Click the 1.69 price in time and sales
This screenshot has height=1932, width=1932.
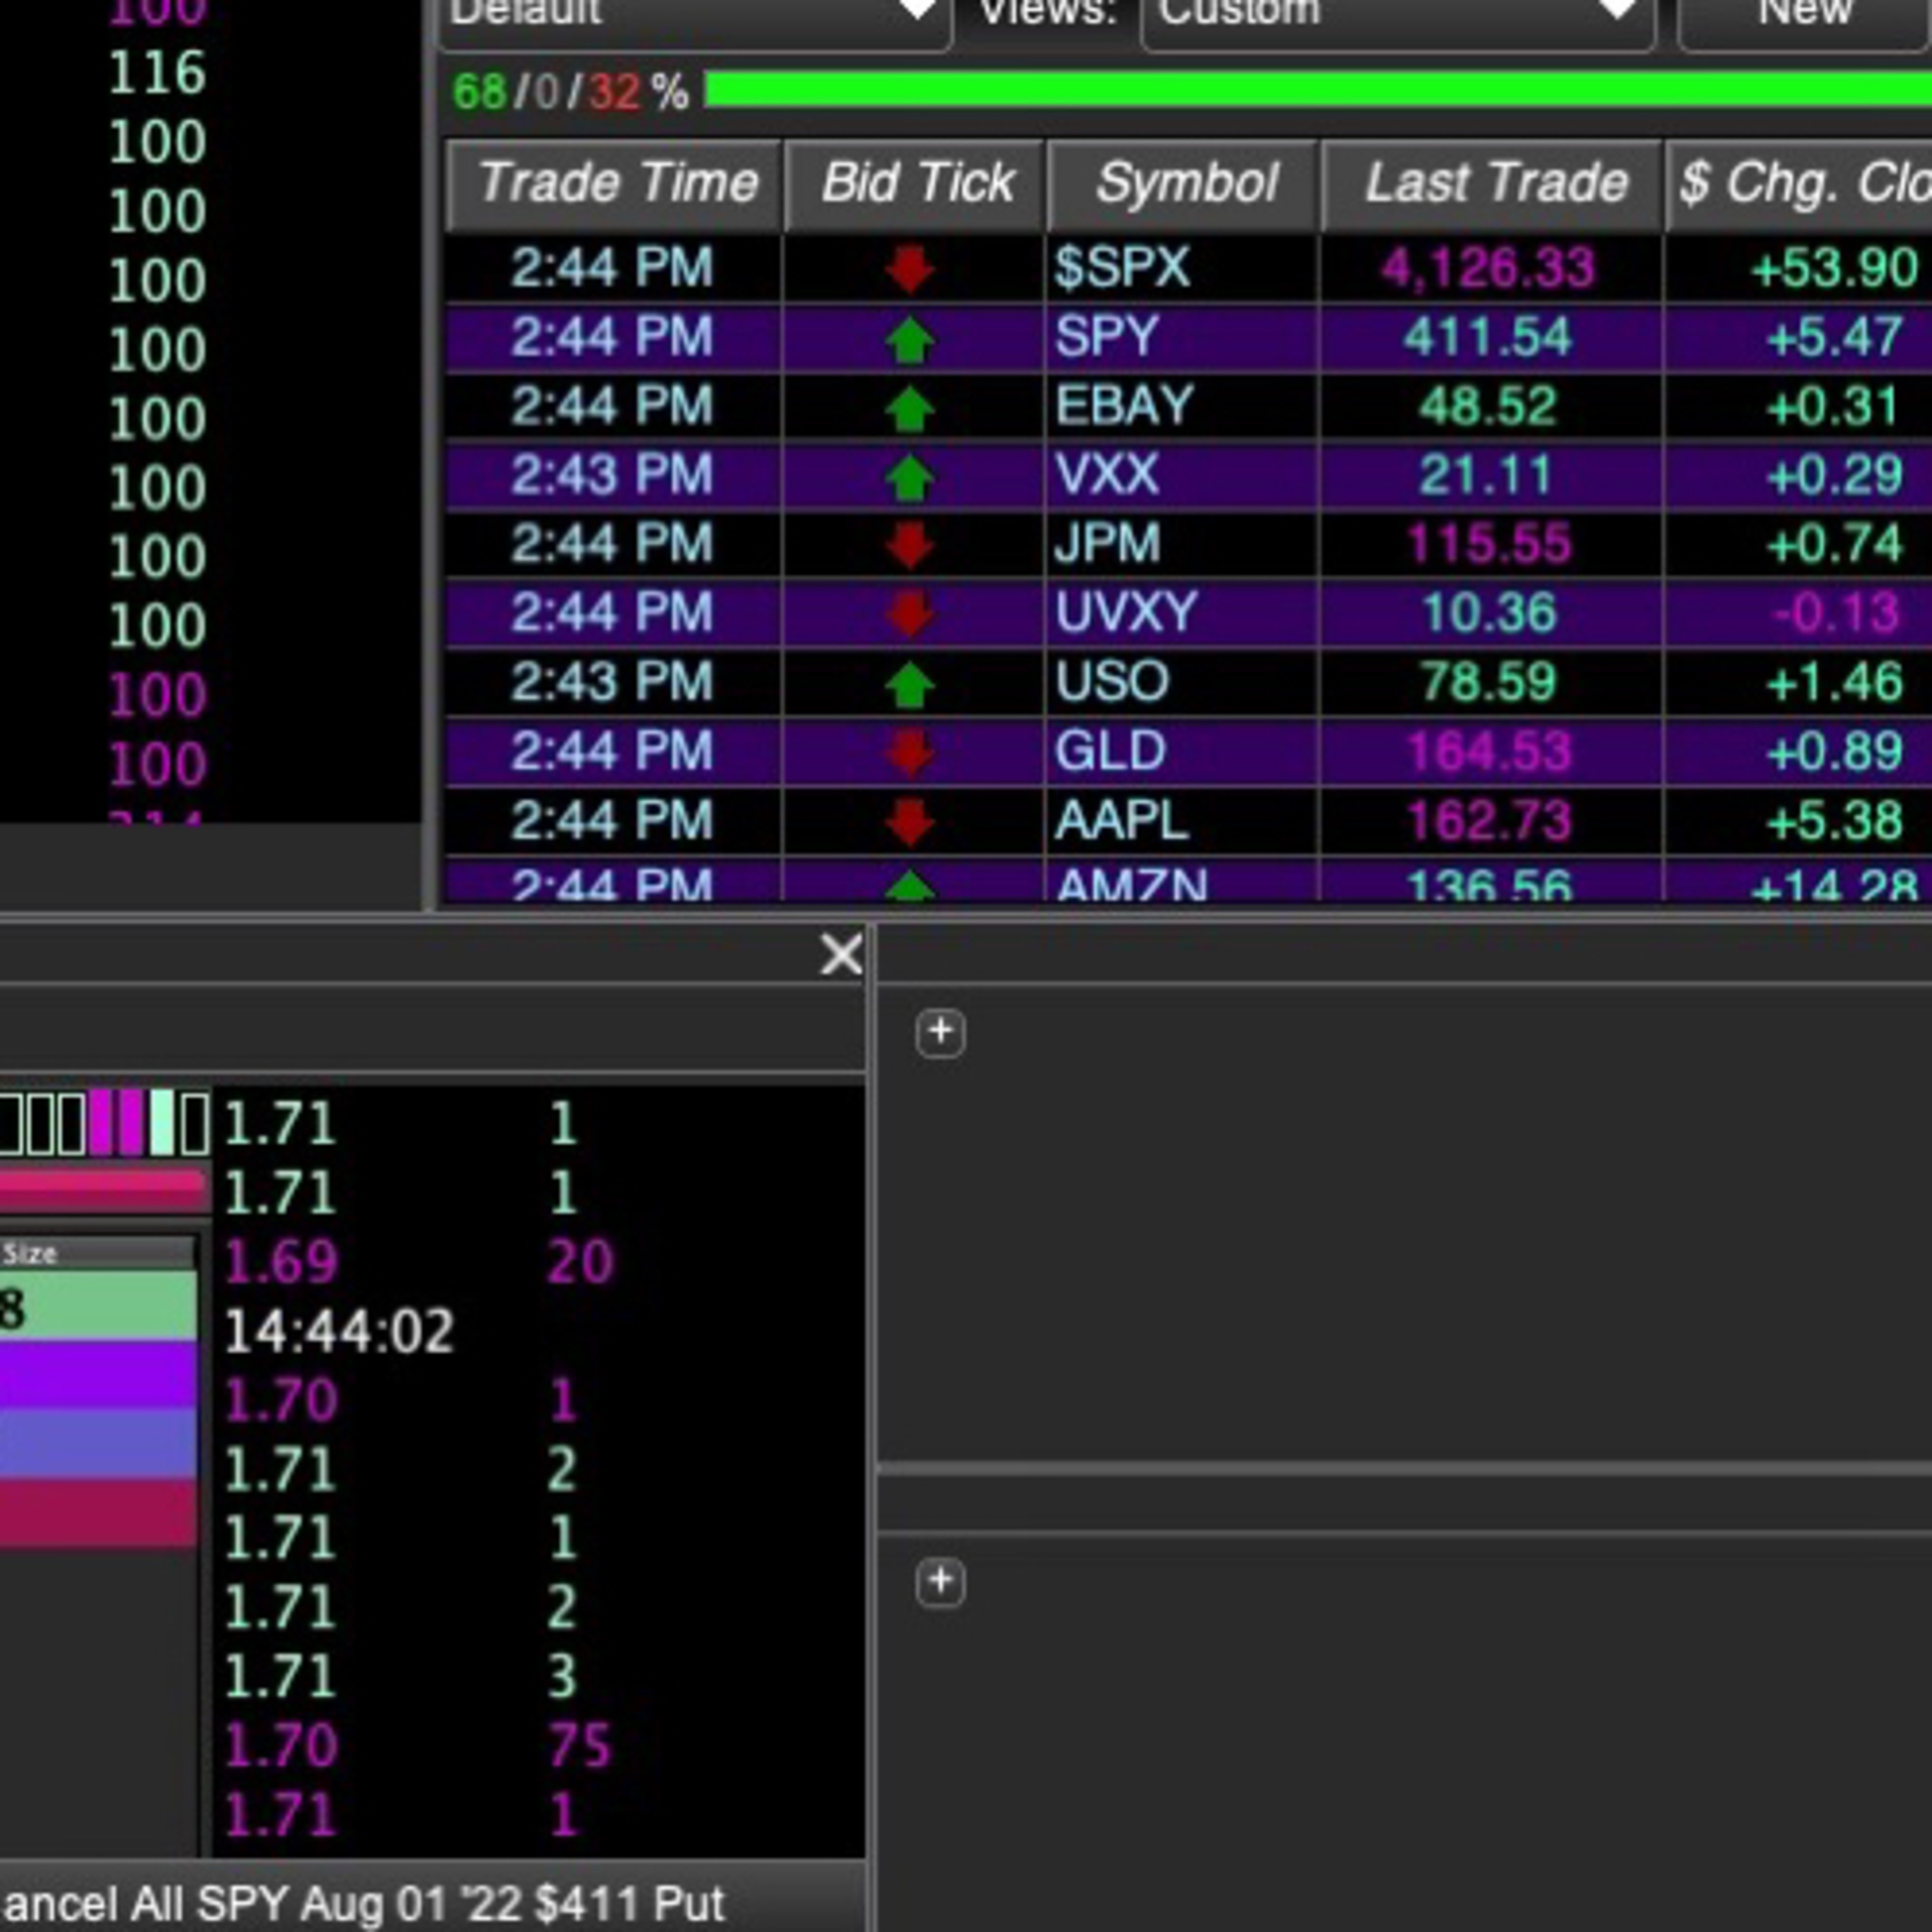[x=281, y=1262]
